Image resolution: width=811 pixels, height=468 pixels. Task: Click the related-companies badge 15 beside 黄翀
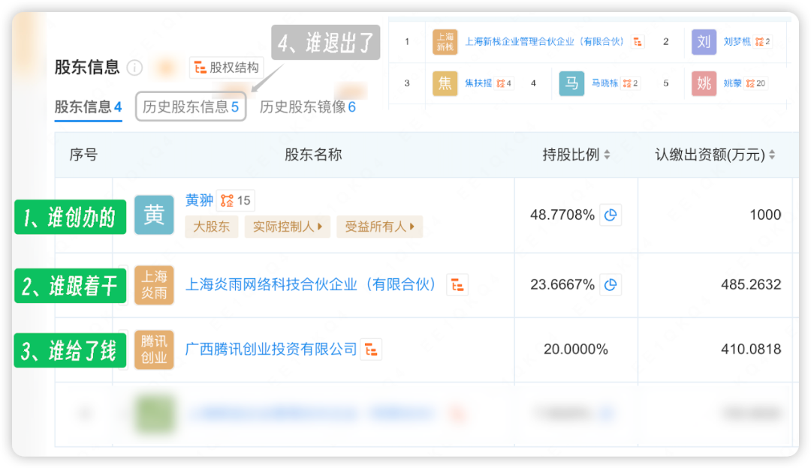(x=236, y=200)
